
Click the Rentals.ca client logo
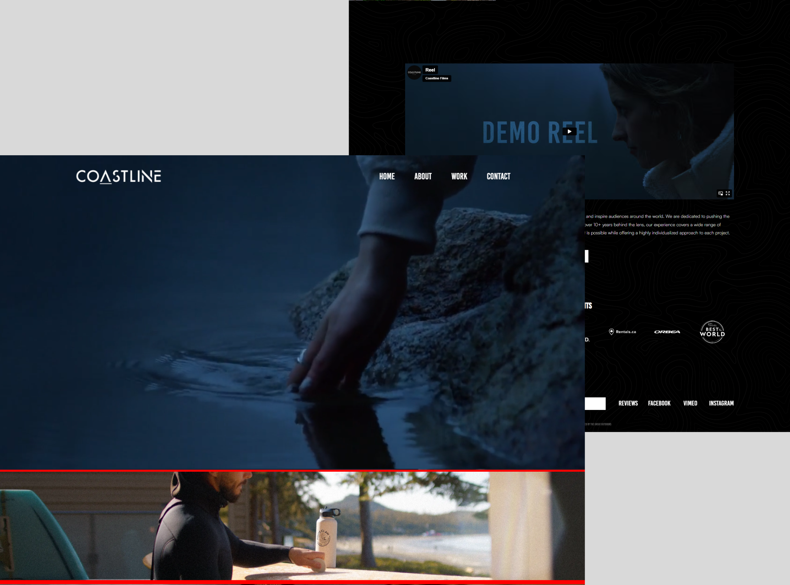(x=622, y=332)
